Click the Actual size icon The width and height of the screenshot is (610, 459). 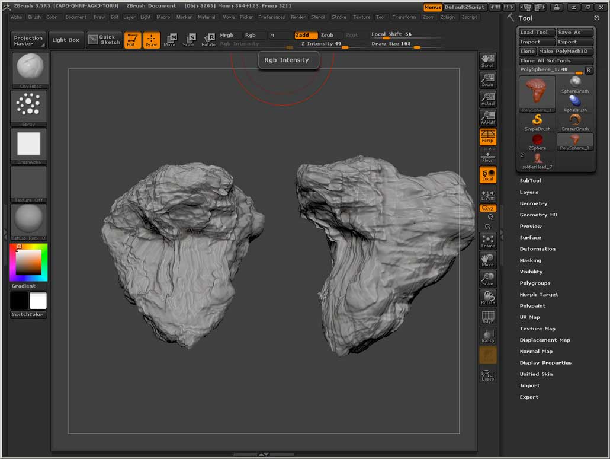(x=487, y=98)
